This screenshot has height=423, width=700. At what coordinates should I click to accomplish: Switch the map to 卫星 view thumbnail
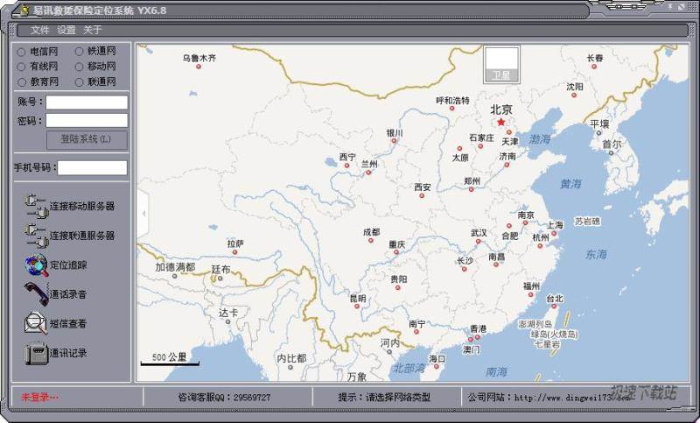501,61
